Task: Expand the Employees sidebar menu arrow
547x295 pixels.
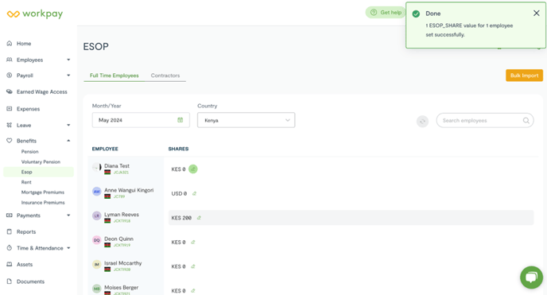Action: point(68,60)
